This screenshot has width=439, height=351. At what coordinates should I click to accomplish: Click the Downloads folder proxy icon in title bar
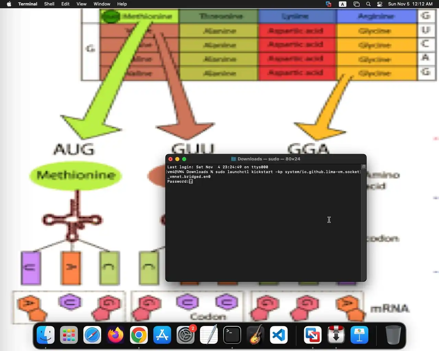click(x=234, y=159)
